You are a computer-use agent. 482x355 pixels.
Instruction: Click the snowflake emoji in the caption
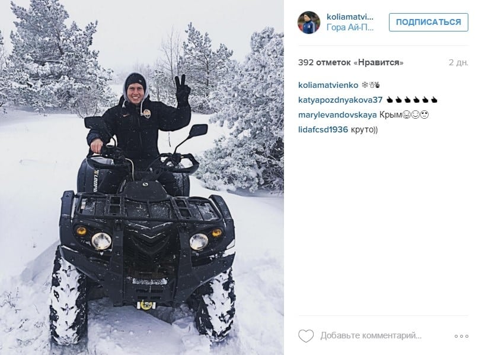click(364, 85)
